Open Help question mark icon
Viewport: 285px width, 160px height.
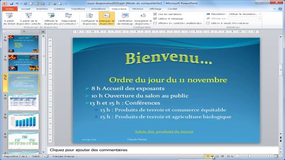click(280, 8)
